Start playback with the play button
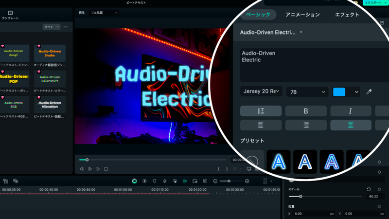Screen dimensions: 389x219 pos(98,169)
